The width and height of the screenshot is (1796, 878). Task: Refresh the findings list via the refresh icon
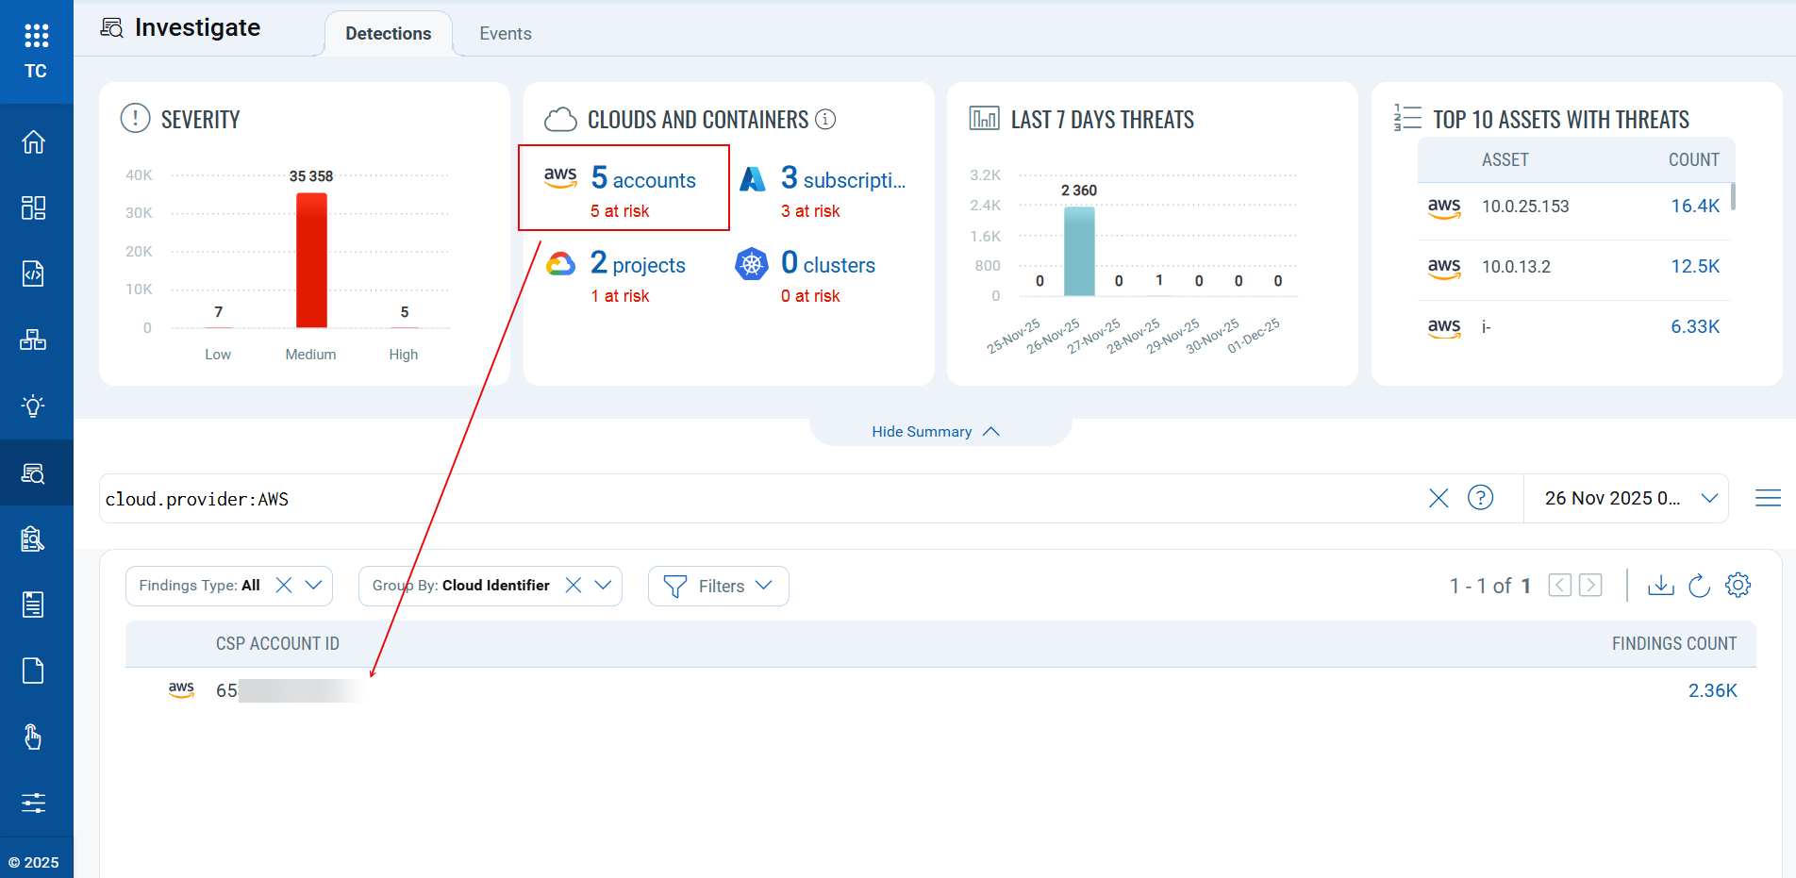[1700, 586]
